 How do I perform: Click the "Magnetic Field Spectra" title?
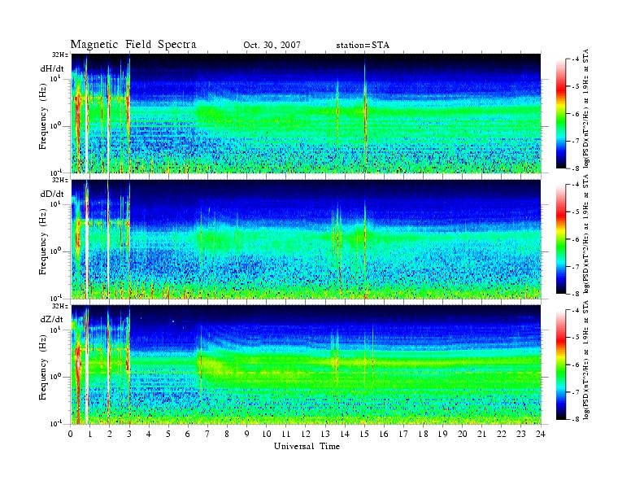(x=133, y=45)
